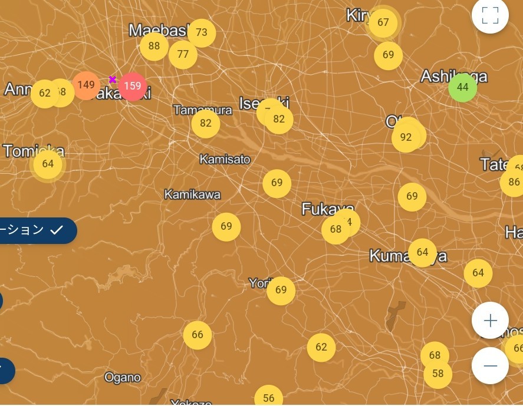Click the Kamikawa town label
Viewport: 523px width, 406px height.
[x=192, y=194]
